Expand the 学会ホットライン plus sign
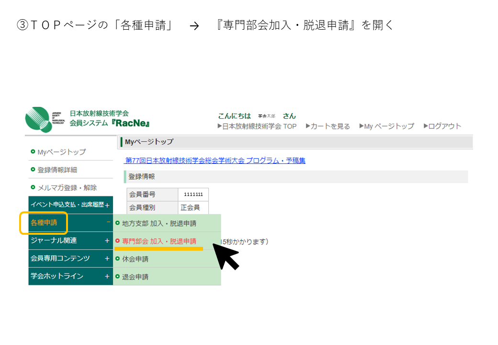 [x=107, y=276]
